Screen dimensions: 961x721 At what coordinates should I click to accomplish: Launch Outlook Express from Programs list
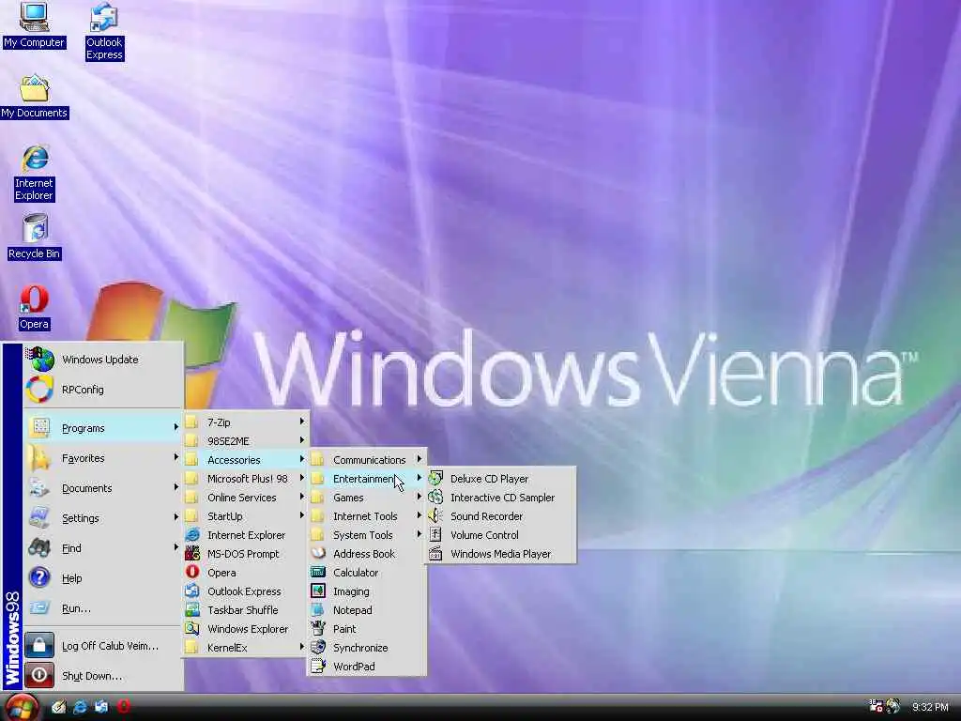246,591
